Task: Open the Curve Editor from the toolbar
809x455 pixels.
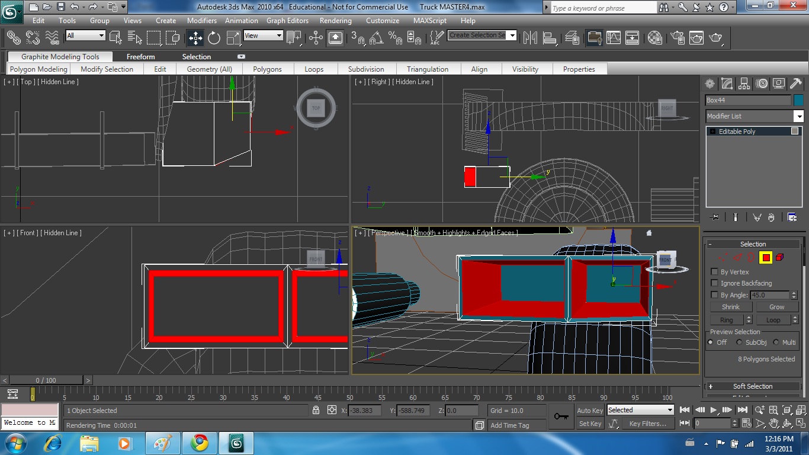Action: tap(614, 38)
